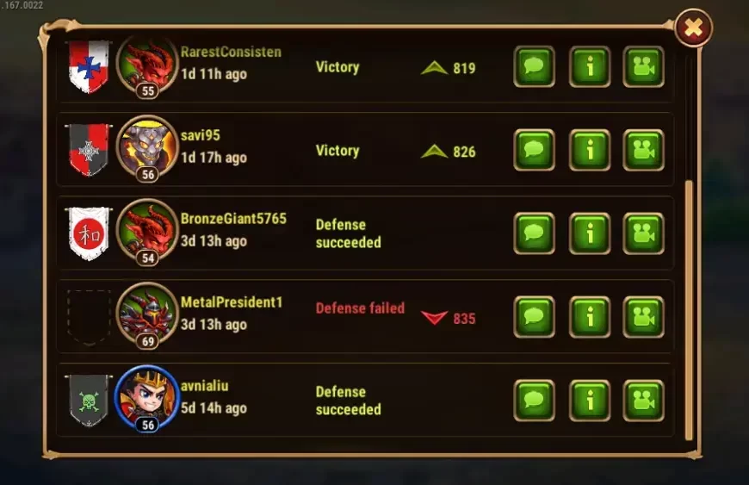
Task: Play replay of BronzeGiant5765 defense
Action: tap(643, 233)
